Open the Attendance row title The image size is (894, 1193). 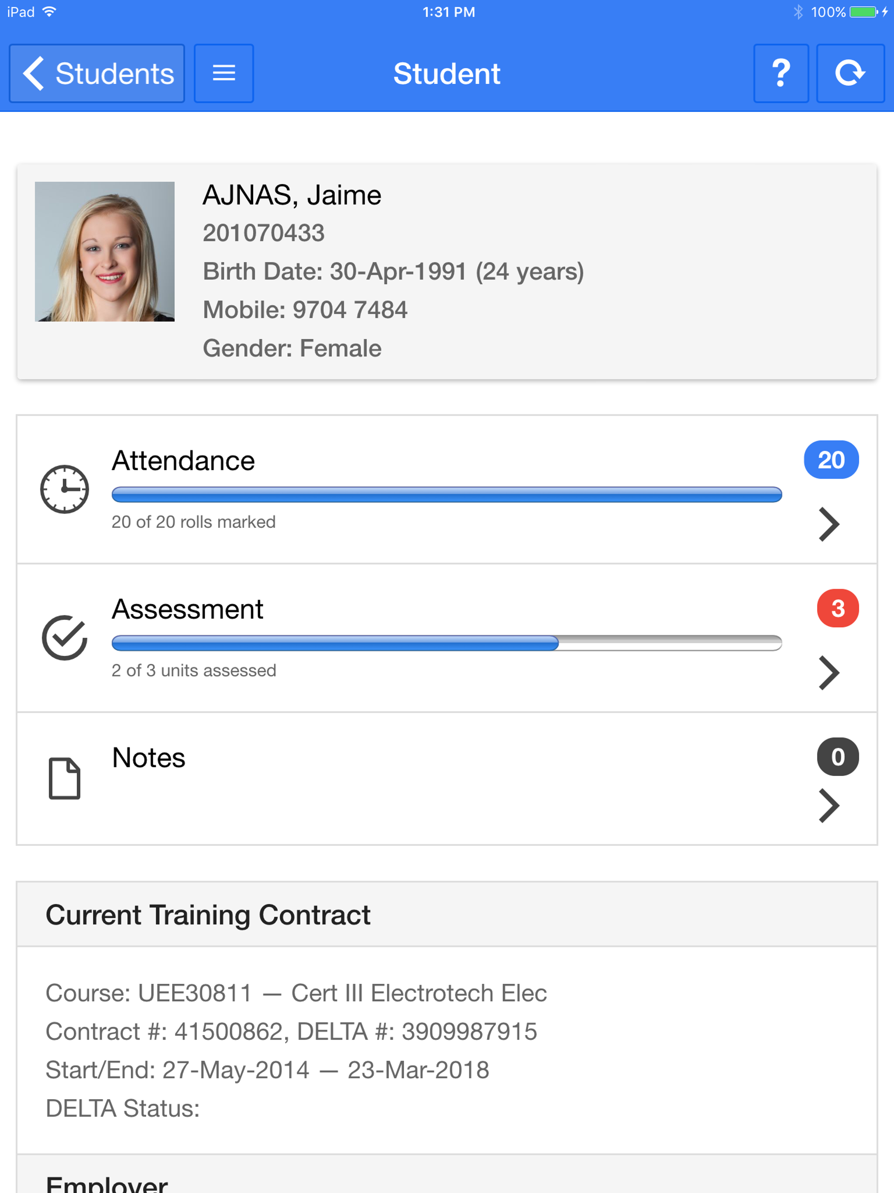click(x=183, y=461)
